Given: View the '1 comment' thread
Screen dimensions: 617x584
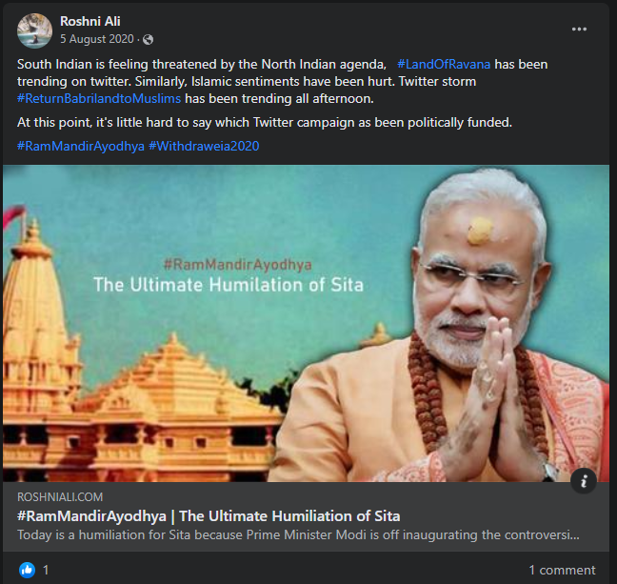Looking at the screenshot, I should [x=562, y=570].
